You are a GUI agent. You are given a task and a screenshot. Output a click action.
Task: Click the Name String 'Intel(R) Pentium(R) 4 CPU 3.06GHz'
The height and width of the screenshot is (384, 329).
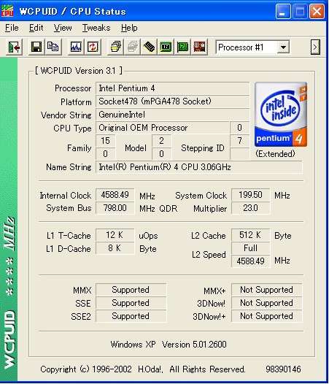coord(199,167)
